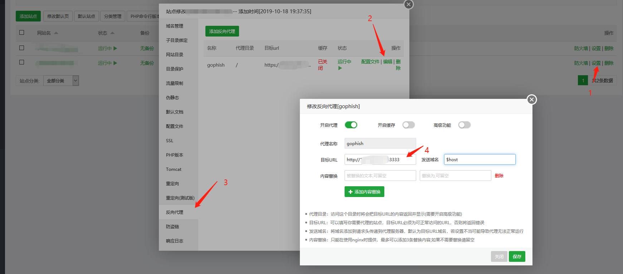Open 域名管理 in the site settings sidebar
623x274 pixels.
pos(179,26)
